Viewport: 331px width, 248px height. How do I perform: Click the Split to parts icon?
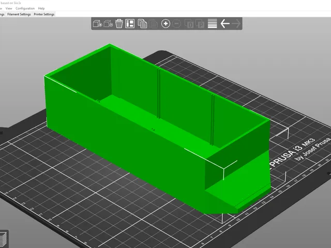[200, 24]
